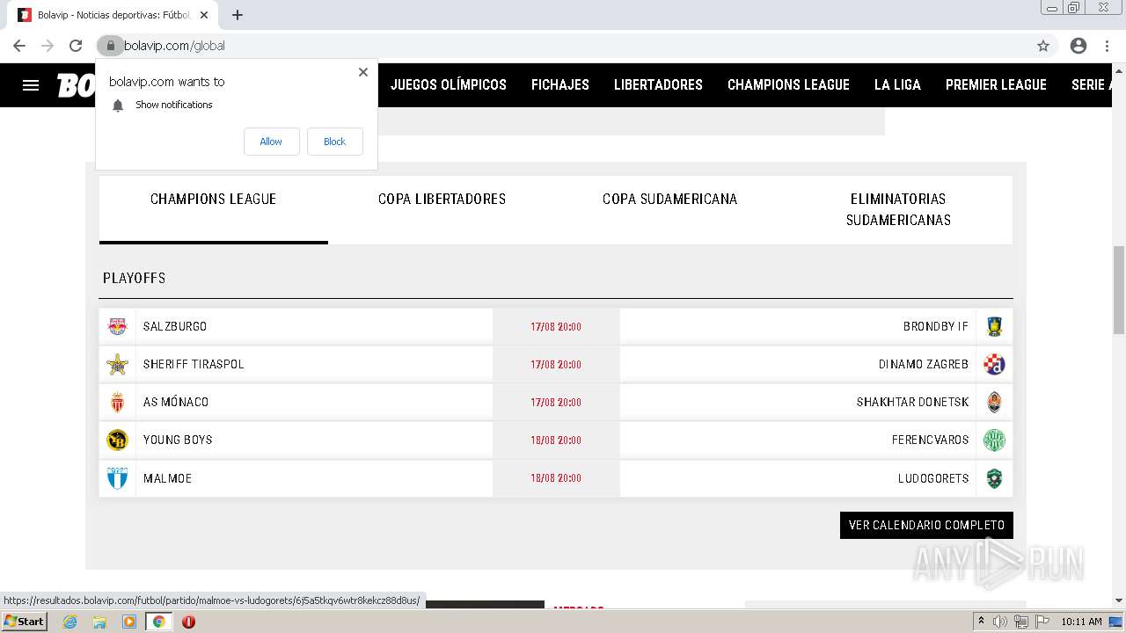Viewport: 1126px width, 633px height.
Task: Click the site lock icon in address bar
Action: pos(110,46)
